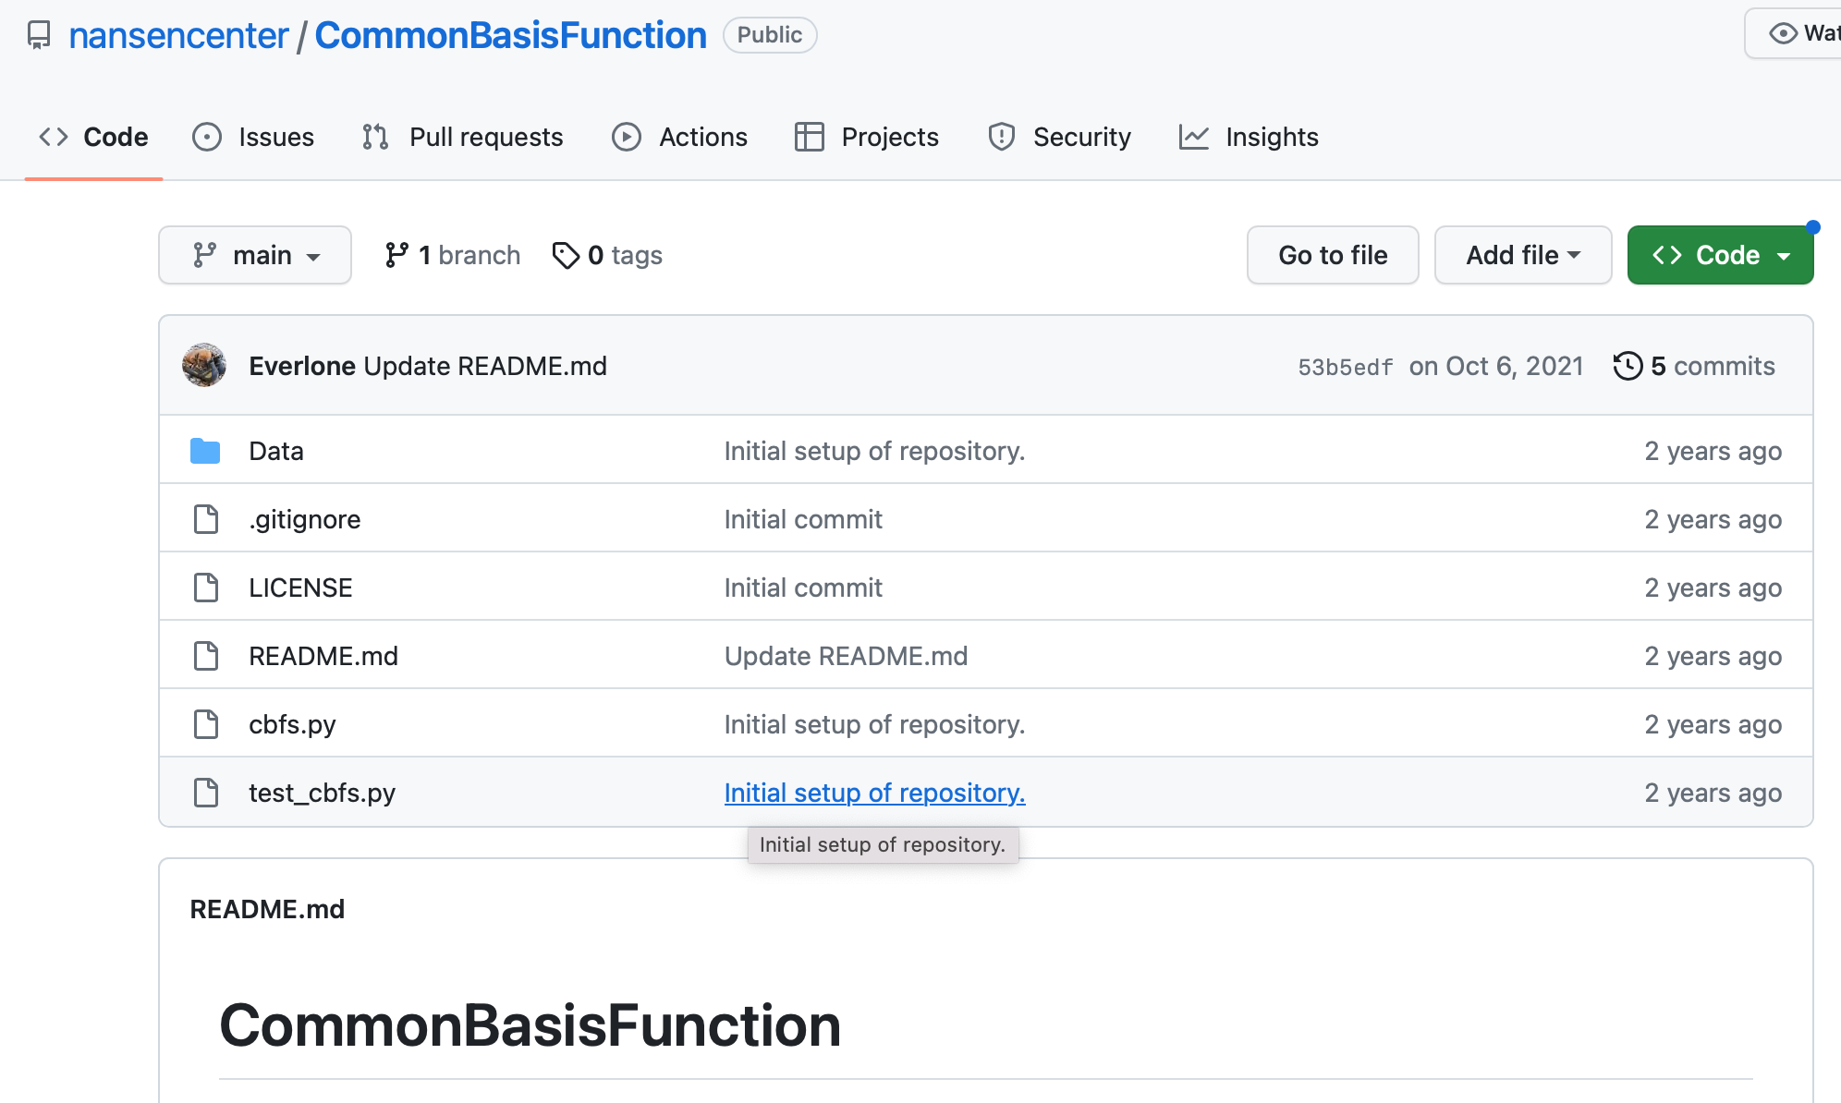The height and width of the screenshot is (1103, 1841).
Task: Open the test_cbfs.py file
Action: tap(322, 793)
